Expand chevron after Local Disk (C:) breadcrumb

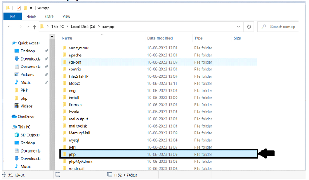point(99,27)
